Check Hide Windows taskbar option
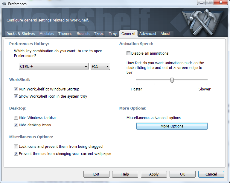 [x=16, y=118]
